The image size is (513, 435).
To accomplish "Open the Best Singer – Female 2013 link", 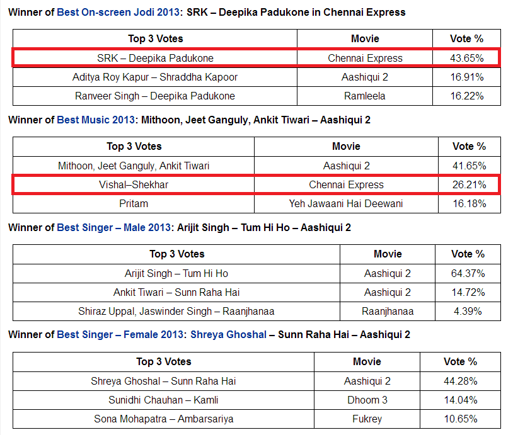I will pyautogui.click(x=120, y=334).
